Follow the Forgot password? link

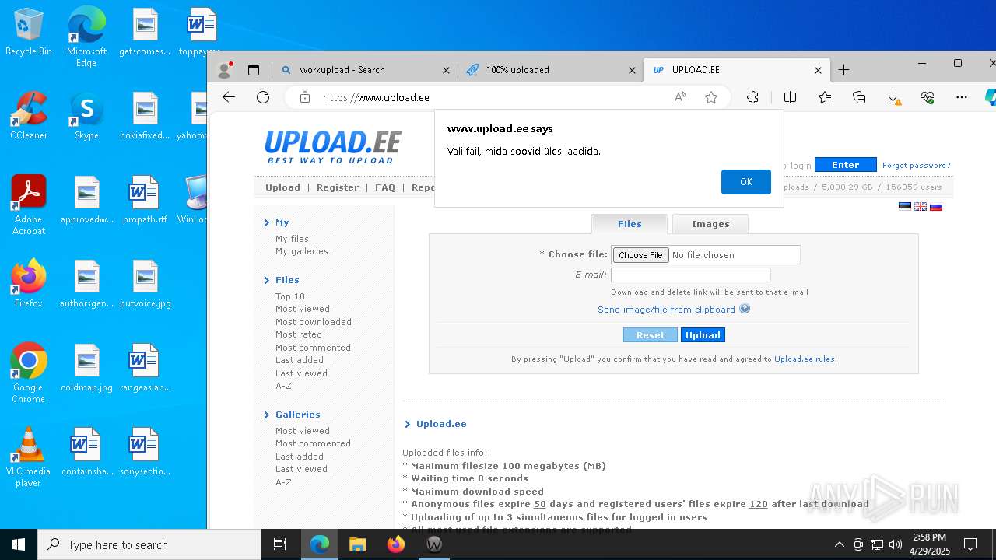pyautogui.click(x=916, y=165)
